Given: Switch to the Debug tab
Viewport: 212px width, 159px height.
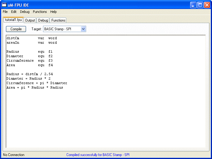Looking at the screenshot, I should tap(43, 20).
